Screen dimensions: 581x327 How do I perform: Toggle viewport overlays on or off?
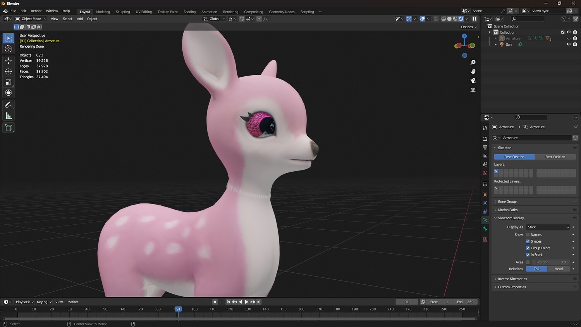pyautogui.click(x=422, y=19)
